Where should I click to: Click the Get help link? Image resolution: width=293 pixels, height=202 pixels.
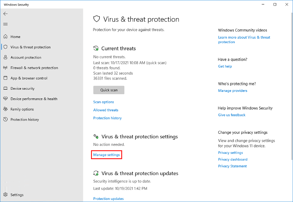(x=225, y=66)
